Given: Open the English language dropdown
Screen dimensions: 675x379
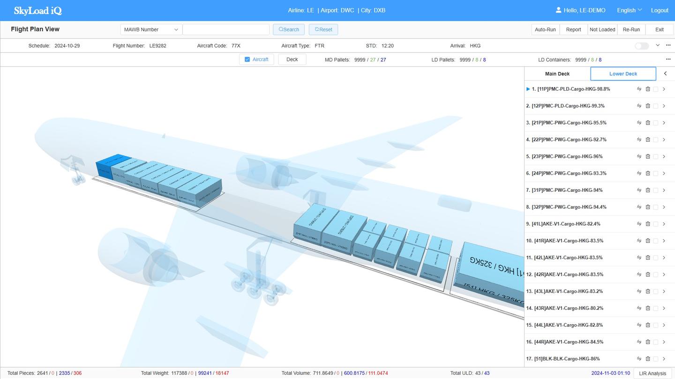Looking at the screenshot, I should coord(629,10).
